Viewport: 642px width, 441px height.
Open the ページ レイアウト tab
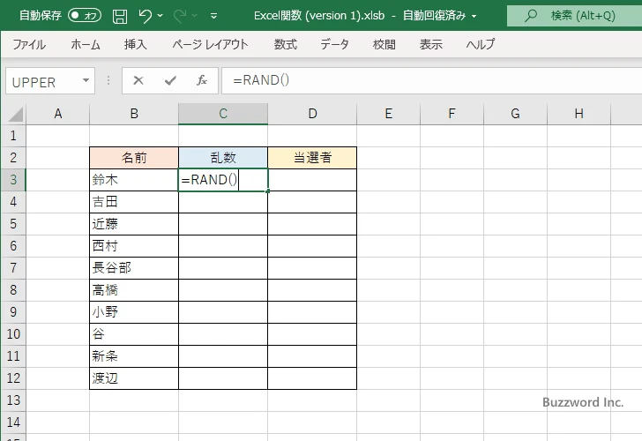210,44
